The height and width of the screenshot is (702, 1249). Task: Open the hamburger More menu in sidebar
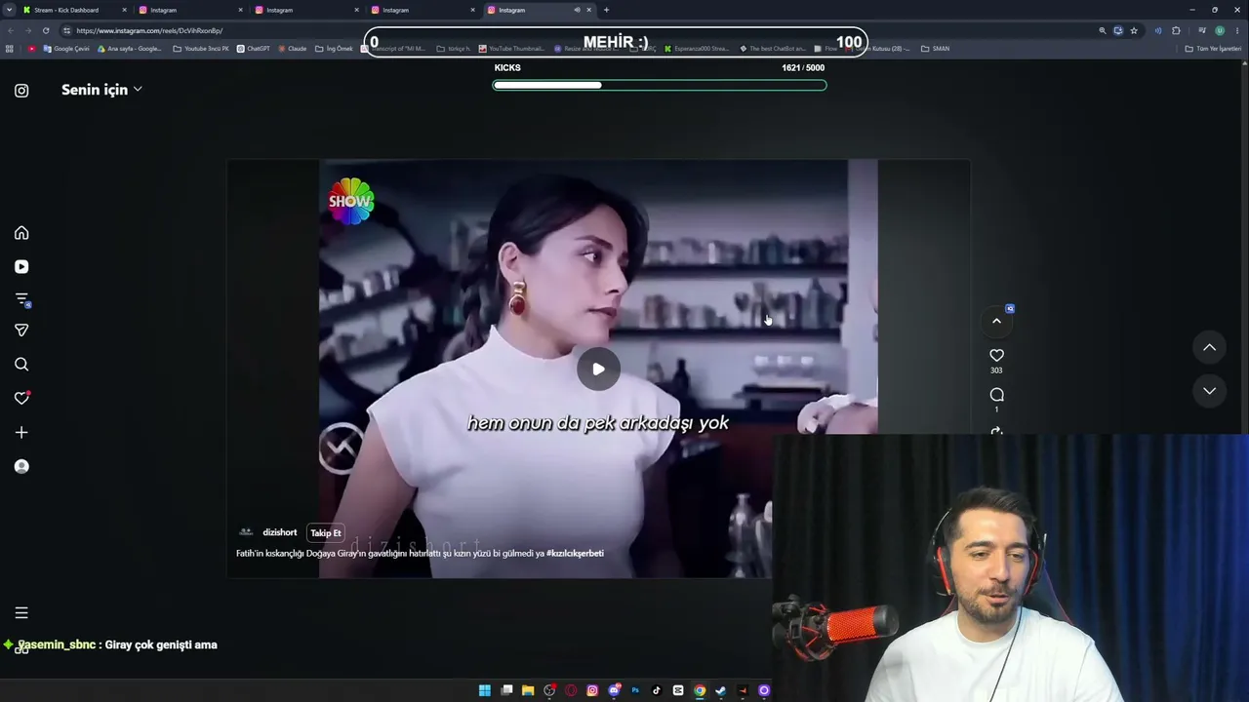[21, 613]
